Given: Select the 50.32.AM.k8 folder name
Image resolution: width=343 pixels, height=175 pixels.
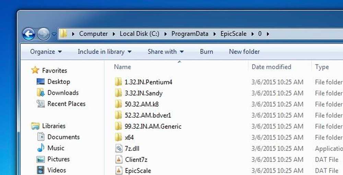Looking at the screenshot, I should [142, 104].
